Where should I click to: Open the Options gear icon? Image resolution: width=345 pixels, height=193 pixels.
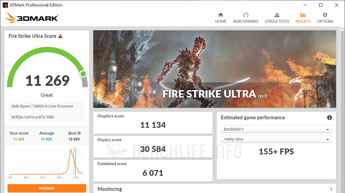coord(325,15)
